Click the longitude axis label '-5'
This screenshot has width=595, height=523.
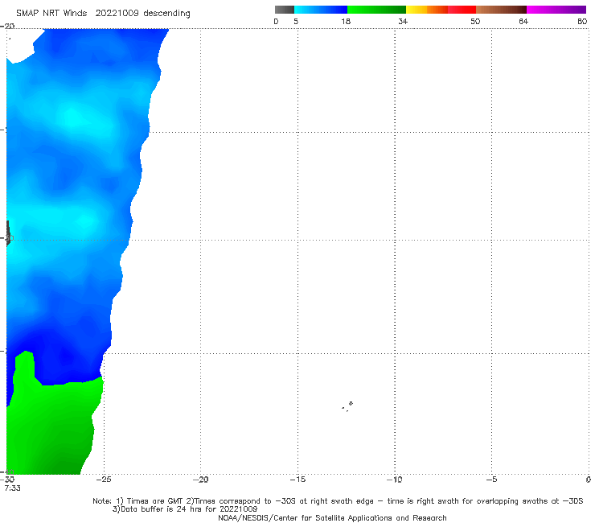pos(491,480)
